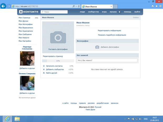Click изменить статус under the name
This screenshot has height=122, width=163.
pyautogui.click(x=83, y=25)
